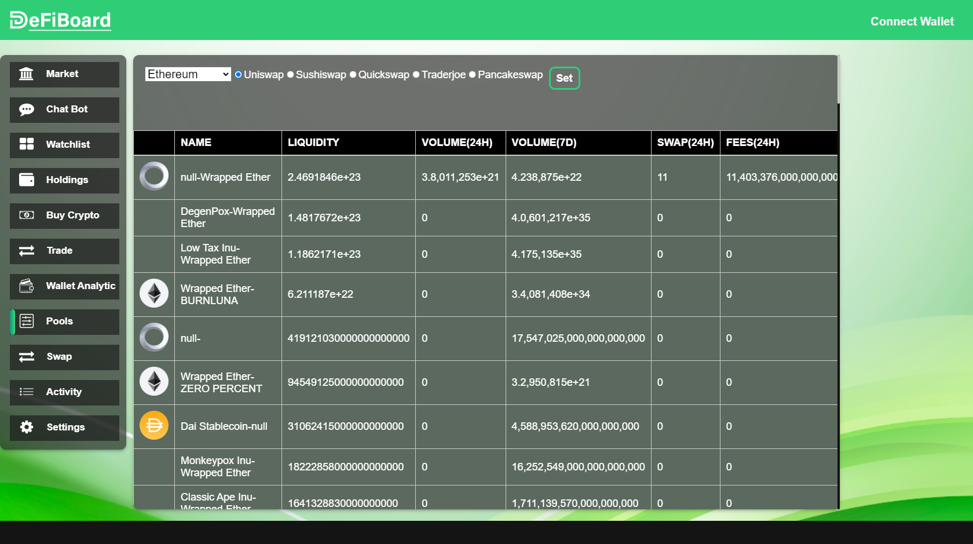This screenshot has height=544, width=973.
Task: Go to the Watchlist section
Action: coord(64,145)
